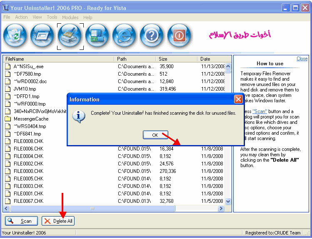Viewport: 312px width, 239px height.
Task: Click the file icon beside 340+NxRC8Vor0jMoVxkhit
Action: [x=8, y=111]
